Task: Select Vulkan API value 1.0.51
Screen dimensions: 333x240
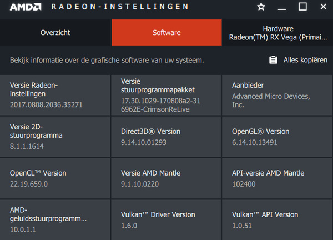Action: (x=242, y=226)
